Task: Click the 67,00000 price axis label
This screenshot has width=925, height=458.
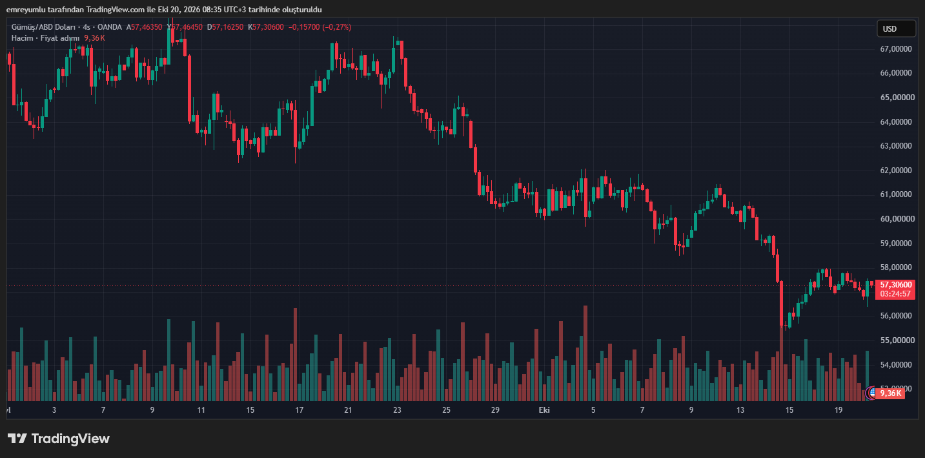Action: [896, 49]
